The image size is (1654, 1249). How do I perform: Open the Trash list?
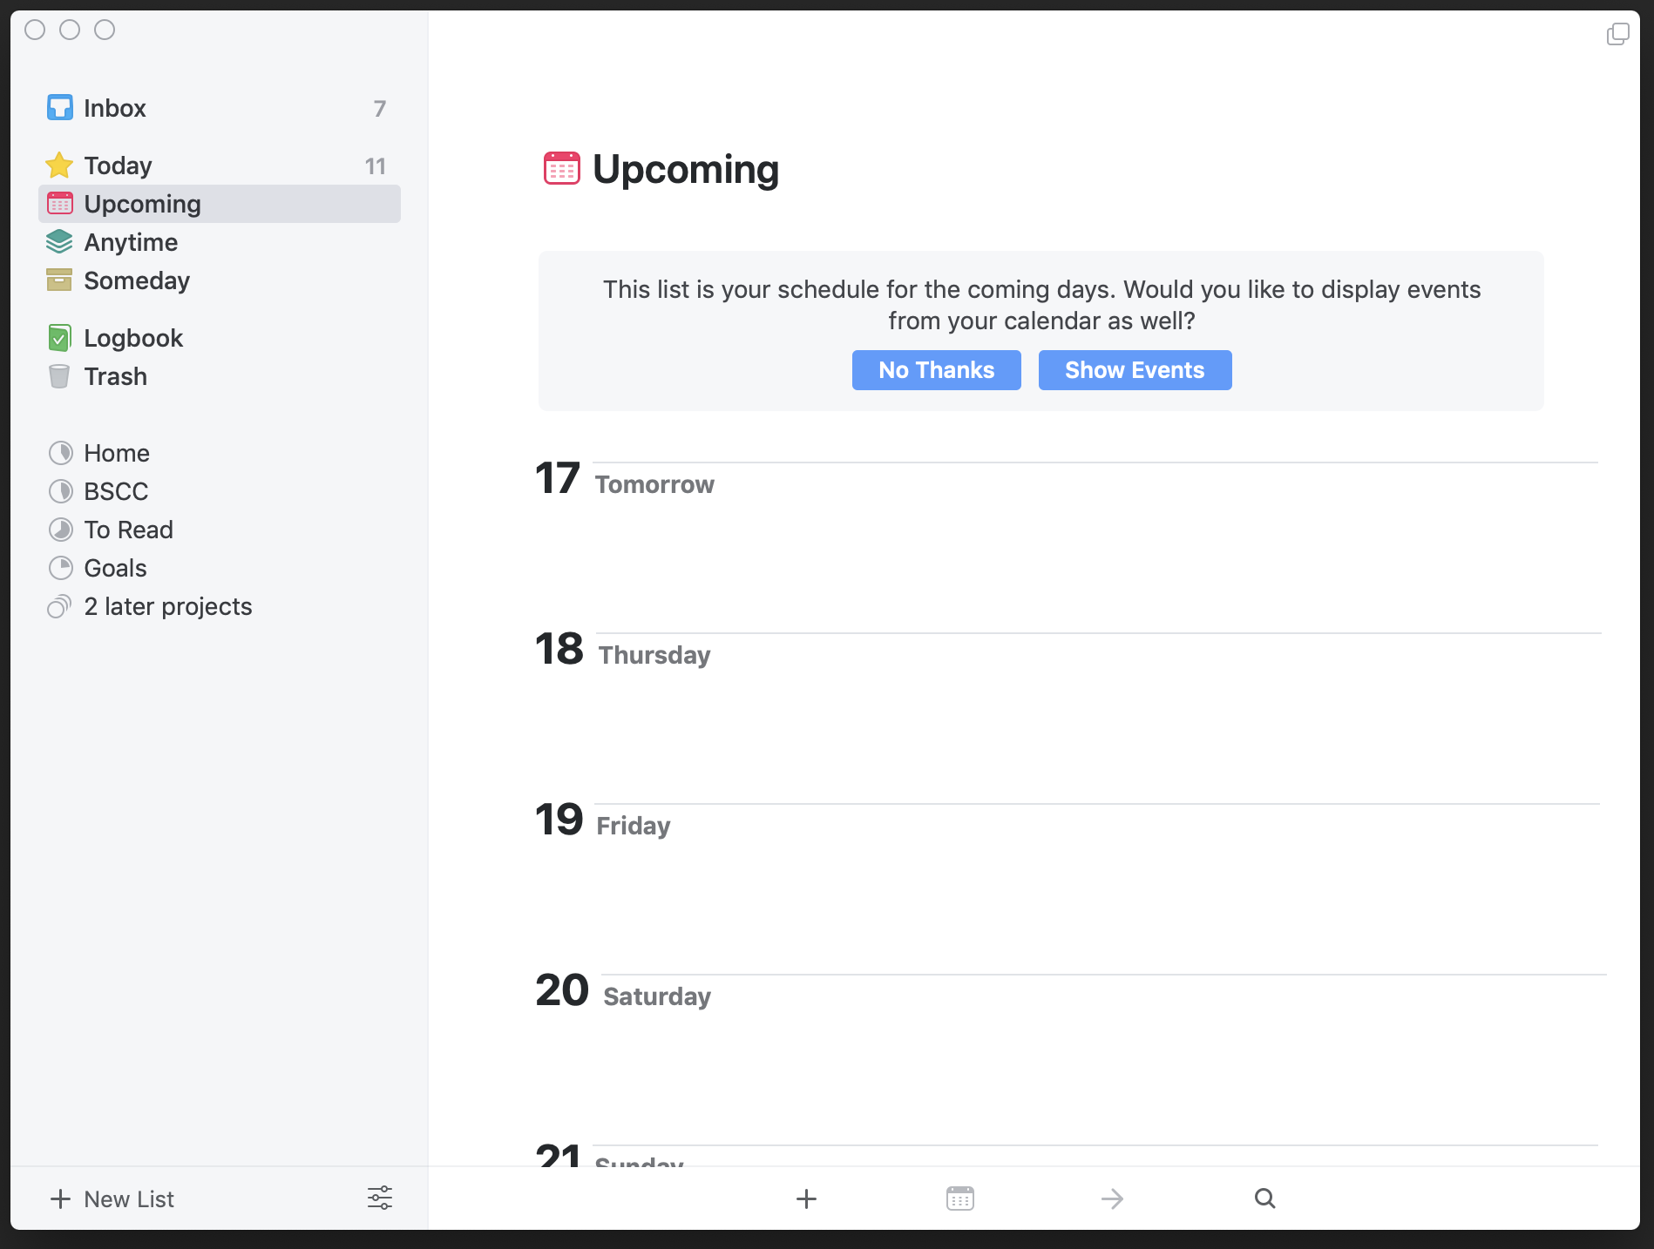coord(115,376)
